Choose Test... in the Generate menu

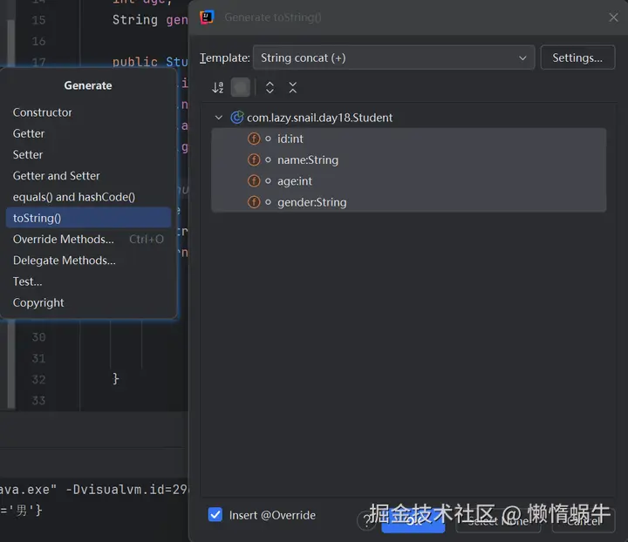pyautogui.click(x=88, y=281)
